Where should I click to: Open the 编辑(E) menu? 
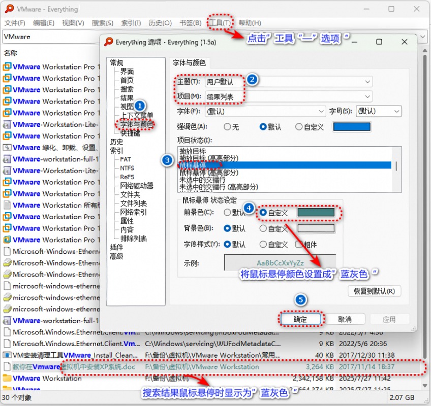[43, 23]
